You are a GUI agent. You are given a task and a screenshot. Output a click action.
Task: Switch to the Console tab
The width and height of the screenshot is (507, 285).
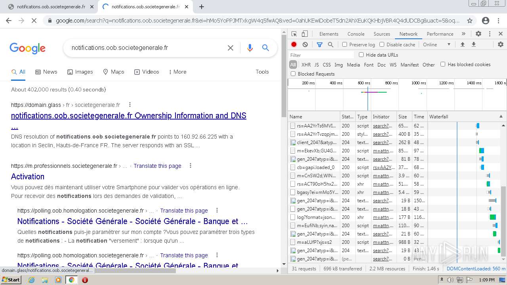click(x=356, y=34)
